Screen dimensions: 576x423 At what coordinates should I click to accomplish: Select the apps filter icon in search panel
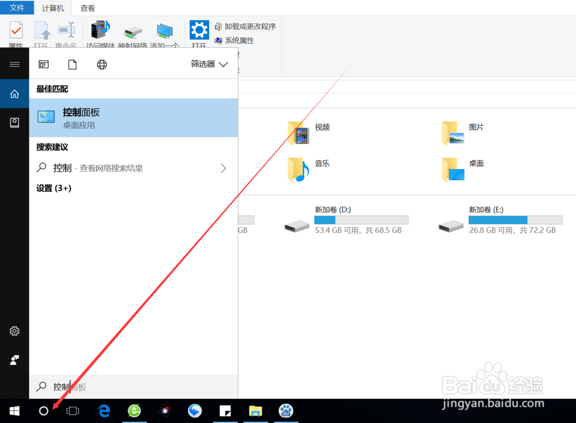43,64
